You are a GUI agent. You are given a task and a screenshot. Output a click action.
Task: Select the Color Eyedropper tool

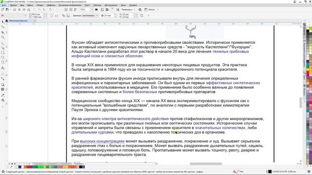point(3,95)
